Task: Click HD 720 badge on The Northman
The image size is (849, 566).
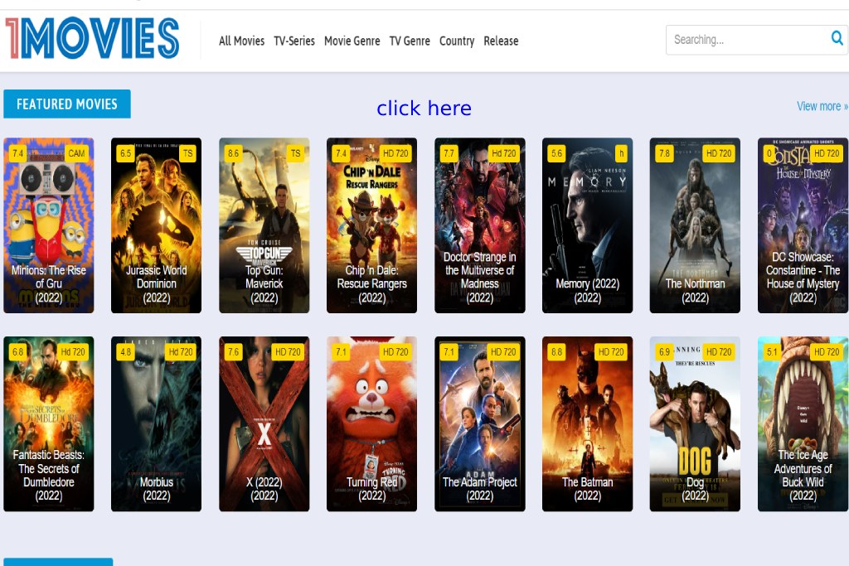Action: [719, 153]
